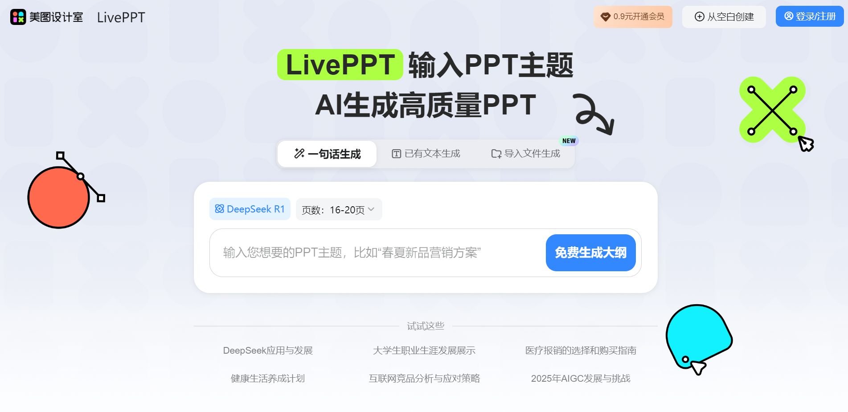Click the 美图设计室 logo icon

[17, 17]
